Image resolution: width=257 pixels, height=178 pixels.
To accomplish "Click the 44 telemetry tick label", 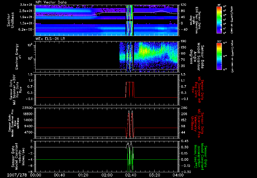I will click(x=182, y=132).
